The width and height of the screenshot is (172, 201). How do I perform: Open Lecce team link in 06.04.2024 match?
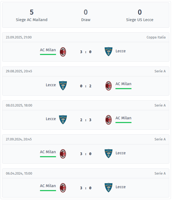[x=121, y=187]
